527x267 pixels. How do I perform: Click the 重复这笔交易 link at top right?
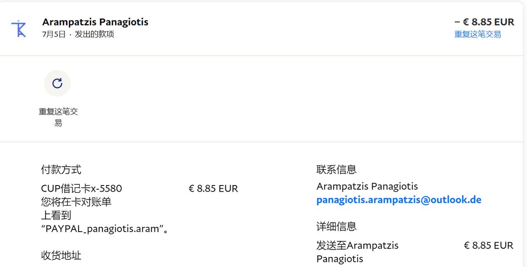pos(478,34)
